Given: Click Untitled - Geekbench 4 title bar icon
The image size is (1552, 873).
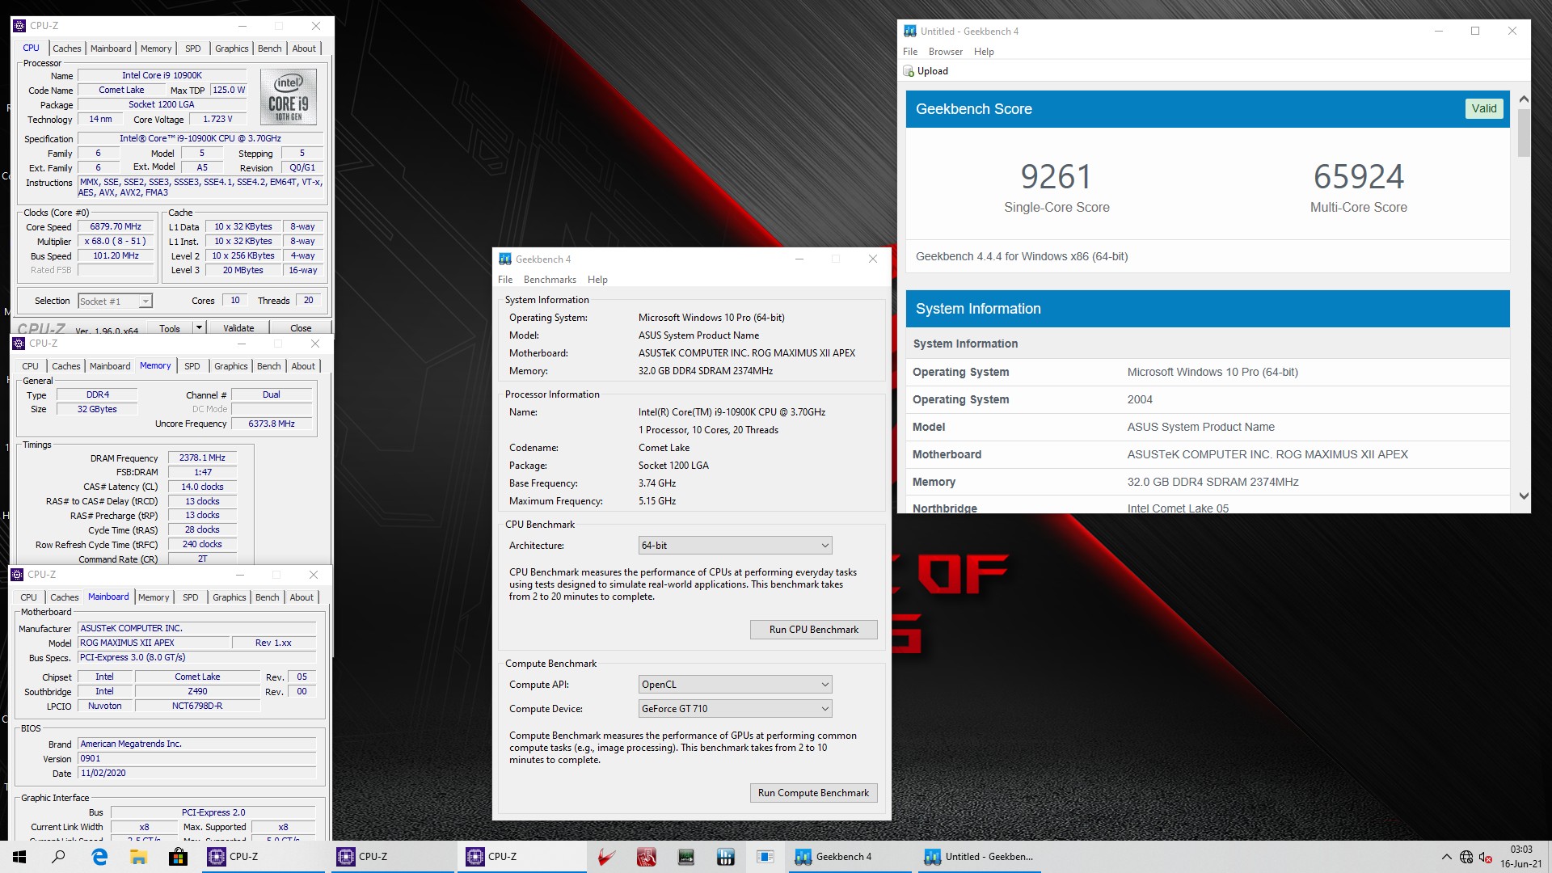Looking at the screenshot, I should coord(910,31).
